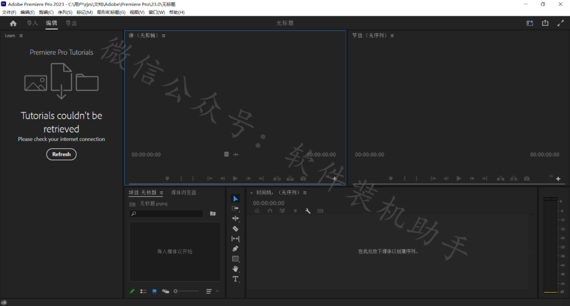The height and width of the screenshot is (306, 570).
Task: Step back one frame in Source monitor
Action: [223, 179]
